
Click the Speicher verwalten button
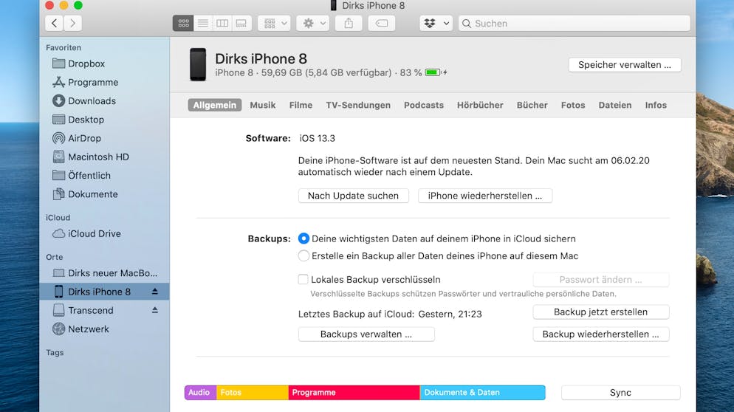(x=625, y=65)
